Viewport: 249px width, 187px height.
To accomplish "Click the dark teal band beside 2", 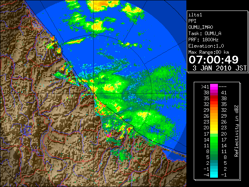I will pyautogui.click(x=214, y=163).
